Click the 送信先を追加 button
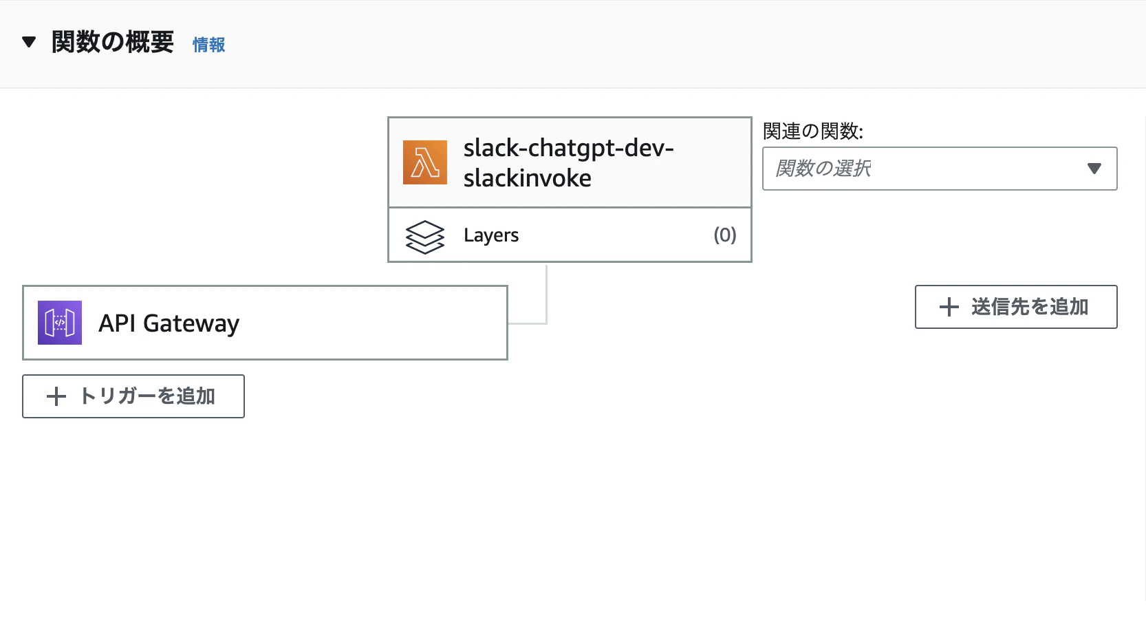This screenshot has width=1146, height=622. click(1016, 307)
